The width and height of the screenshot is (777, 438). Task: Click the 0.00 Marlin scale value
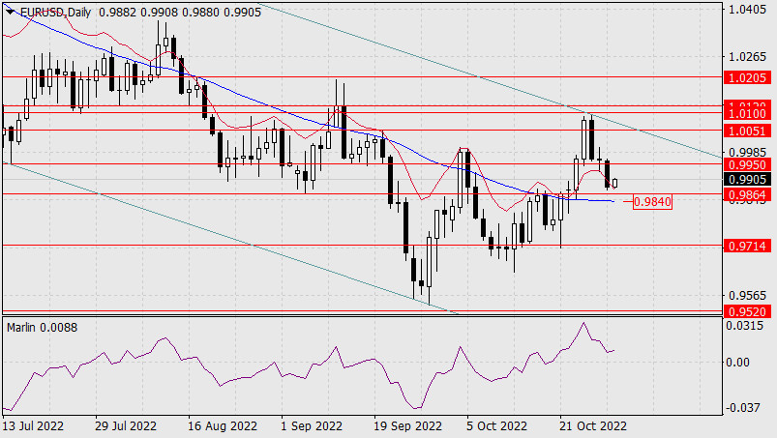click(738, 363)
